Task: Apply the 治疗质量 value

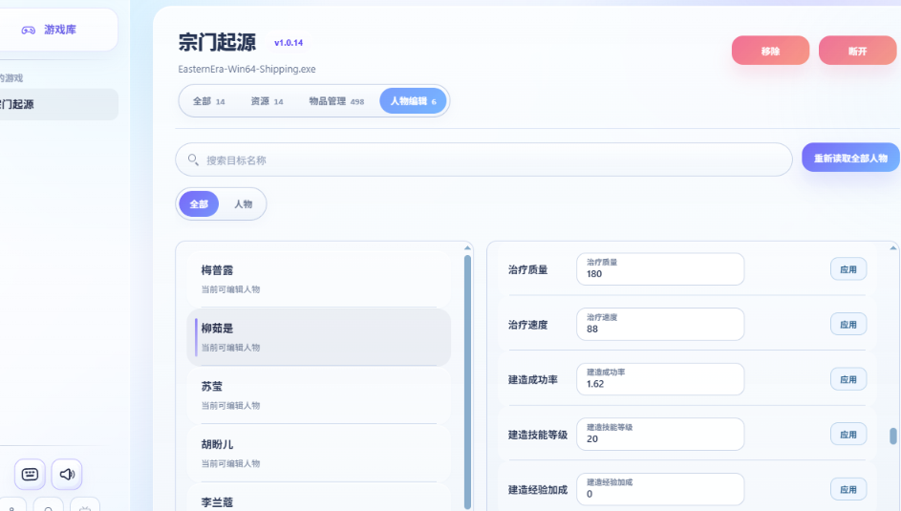Action: pos(847,269)
